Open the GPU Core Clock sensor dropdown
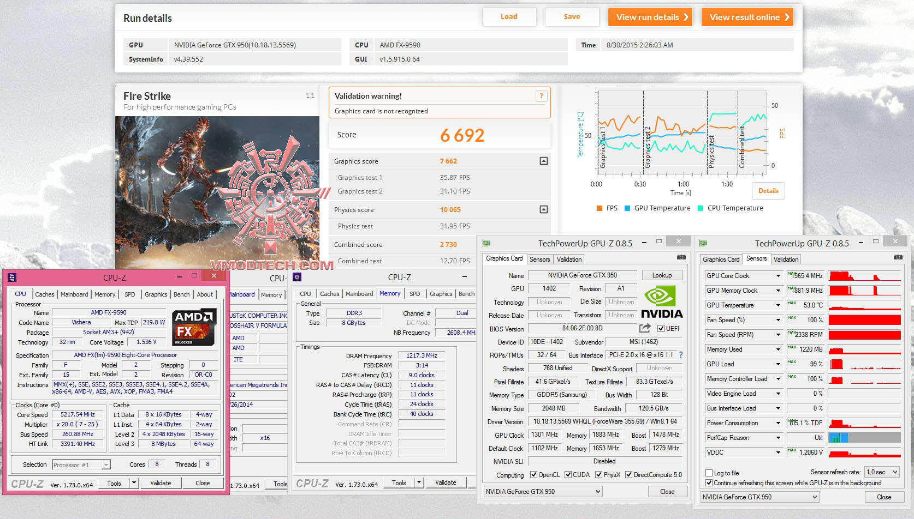Viewport: 914px width, 519px height. (x=778, y=276)
